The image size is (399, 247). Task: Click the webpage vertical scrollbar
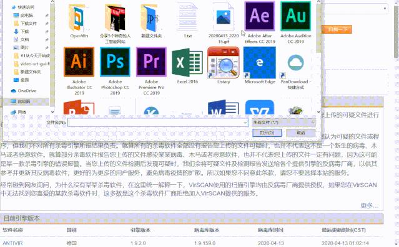point(397,32)
